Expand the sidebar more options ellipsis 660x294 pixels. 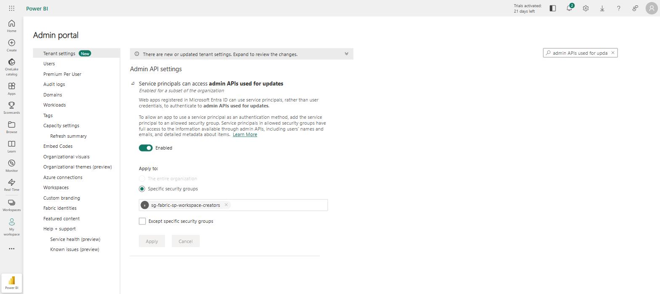pyautogui.click(x=11, y=249)
